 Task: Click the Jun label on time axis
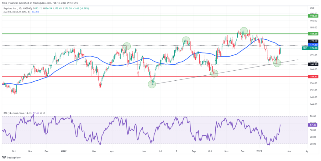coord(144,152)
